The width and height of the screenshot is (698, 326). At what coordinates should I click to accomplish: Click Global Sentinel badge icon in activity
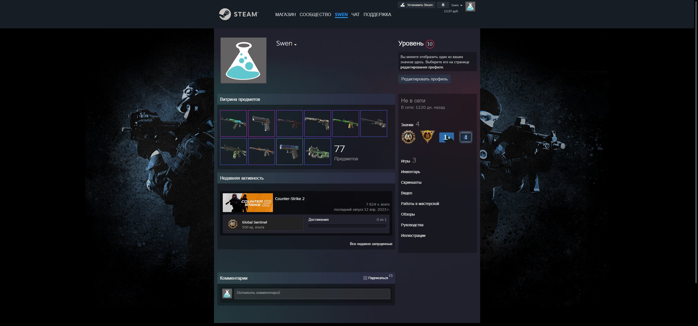[233, 224]
